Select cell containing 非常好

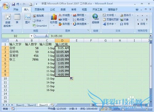click(17, 56)
